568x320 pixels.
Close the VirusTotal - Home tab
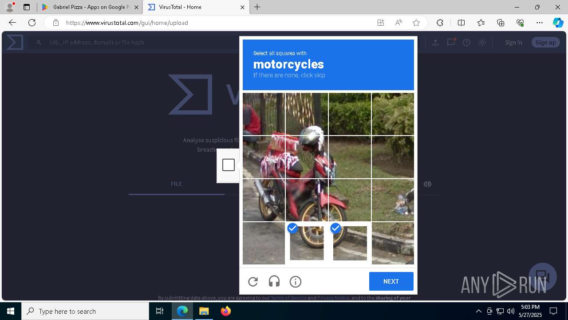(242, 7)
